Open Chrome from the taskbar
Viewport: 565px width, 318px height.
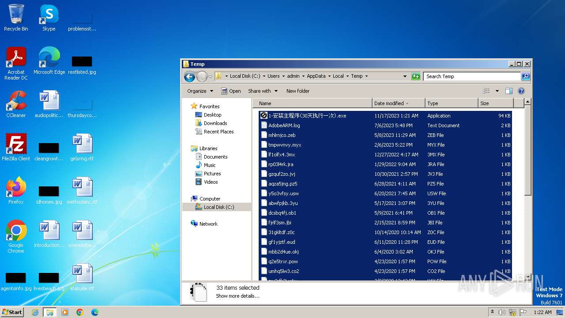click(x=80, y=312)
